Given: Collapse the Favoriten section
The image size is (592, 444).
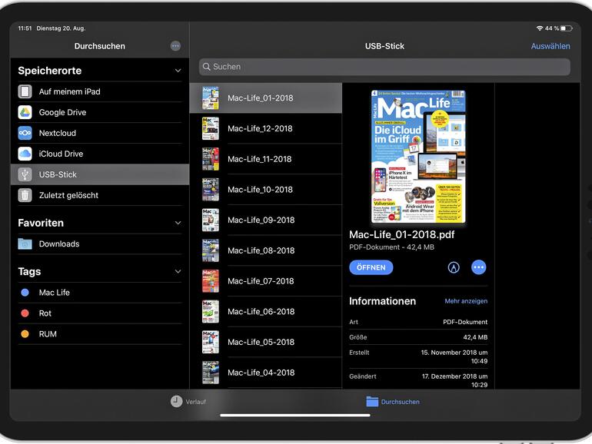Looking at the screenshot, I should [x=178, y=223].
